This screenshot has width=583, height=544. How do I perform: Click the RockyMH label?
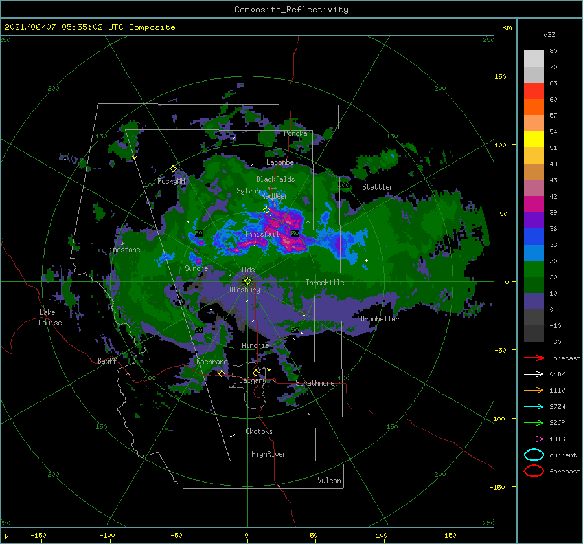(x=171, y=181)
